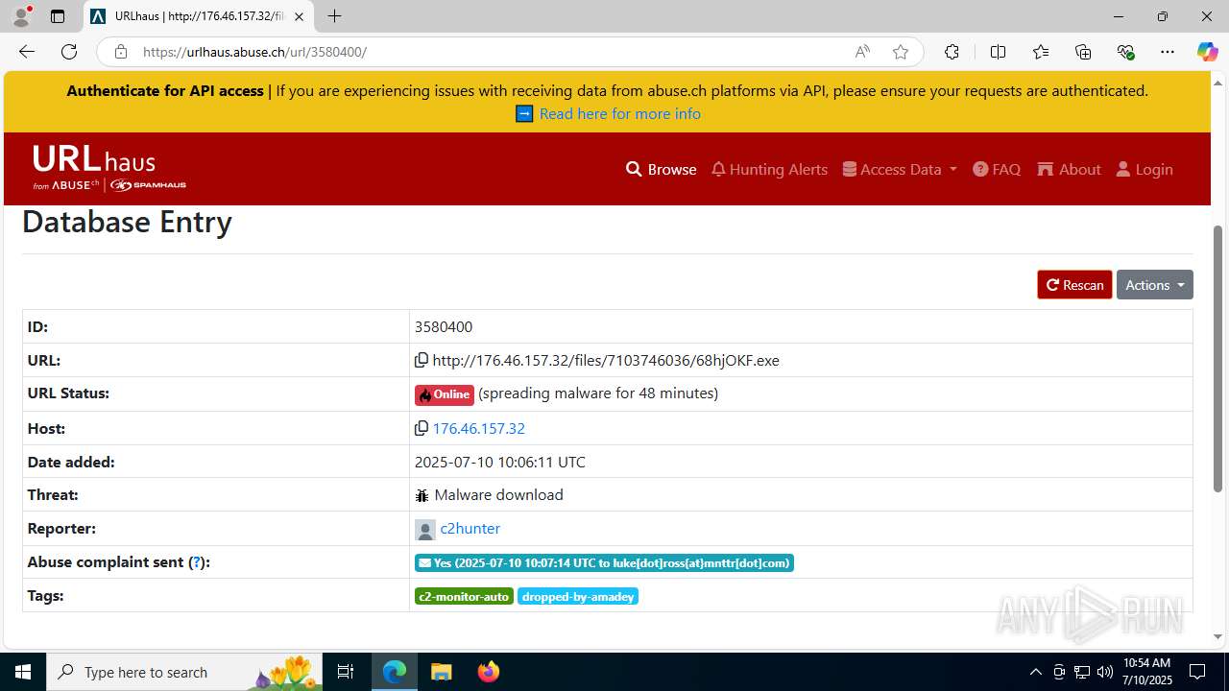
Task: Open Hunting Alerts page
Action: 769,169
